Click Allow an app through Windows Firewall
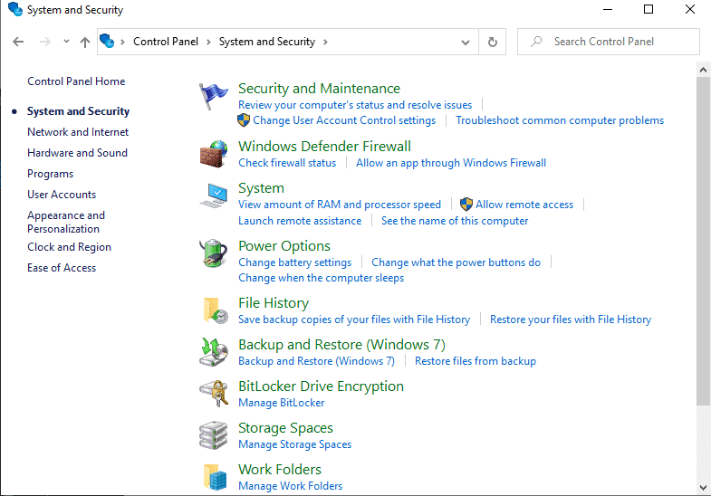This screenshot has width=711, height=496. point(451,163)
